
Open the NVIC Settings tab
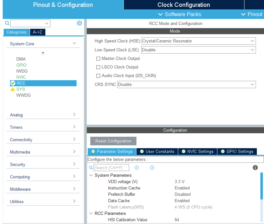(197, 152)
